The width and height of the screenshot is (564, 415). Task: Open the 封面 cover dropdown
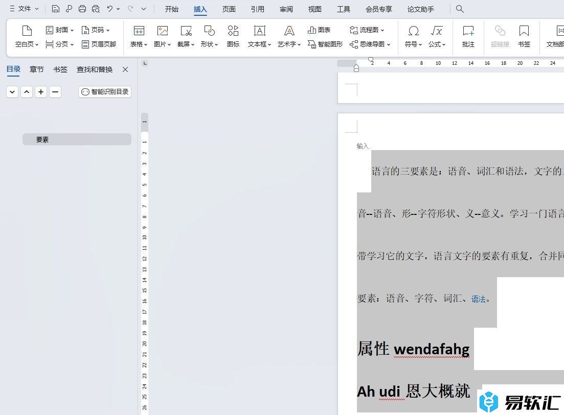coord(60,30)
